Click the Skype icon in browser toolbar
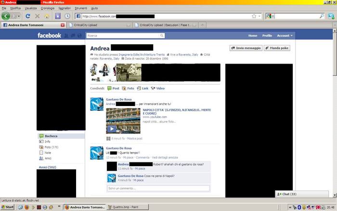Screen dimensions: 337x211 pos(331,16)
